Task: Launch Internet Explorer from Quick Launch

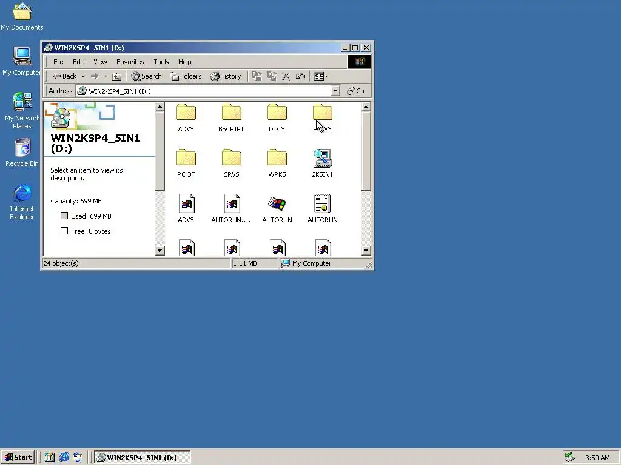Action: [64, 458]
